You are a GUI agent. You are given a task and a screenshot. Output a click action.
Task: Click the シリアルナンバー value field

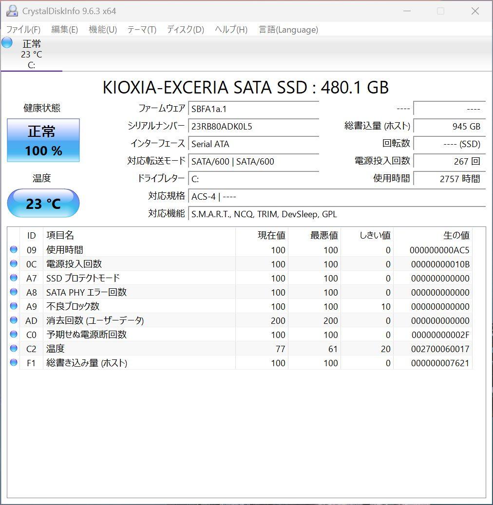253,127
